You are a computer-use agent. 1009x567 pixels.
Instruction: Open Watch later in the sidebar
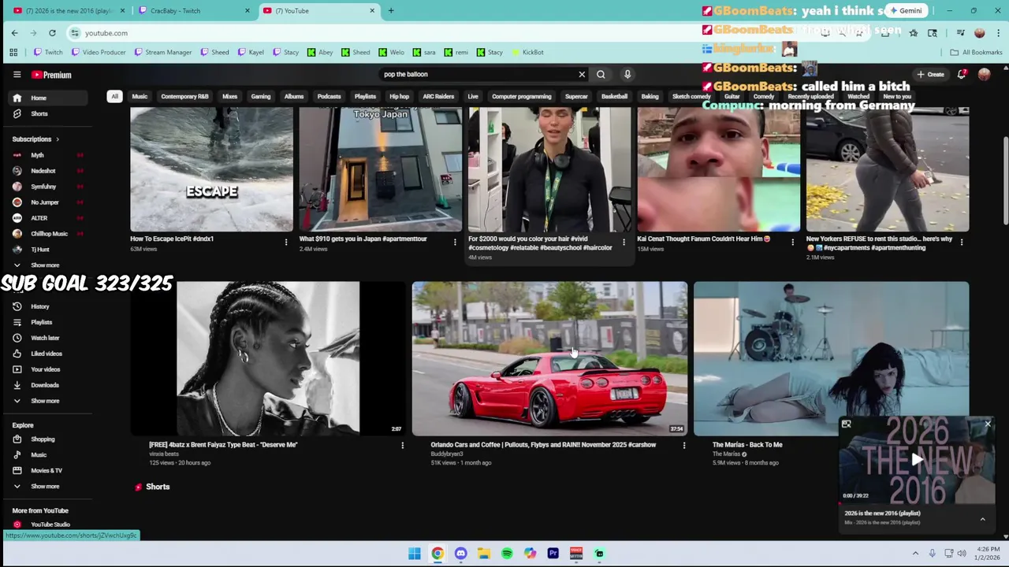pyautogui.click(x=47, y=338)
